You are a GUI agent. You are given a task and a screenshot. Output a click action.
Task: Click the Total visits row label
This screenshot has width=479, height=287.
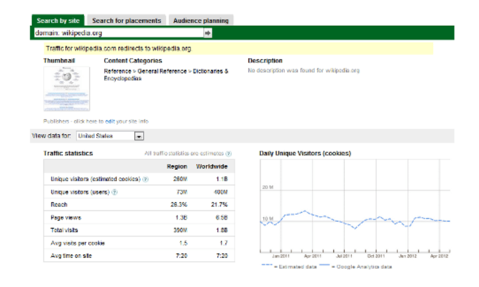[64, 230]
